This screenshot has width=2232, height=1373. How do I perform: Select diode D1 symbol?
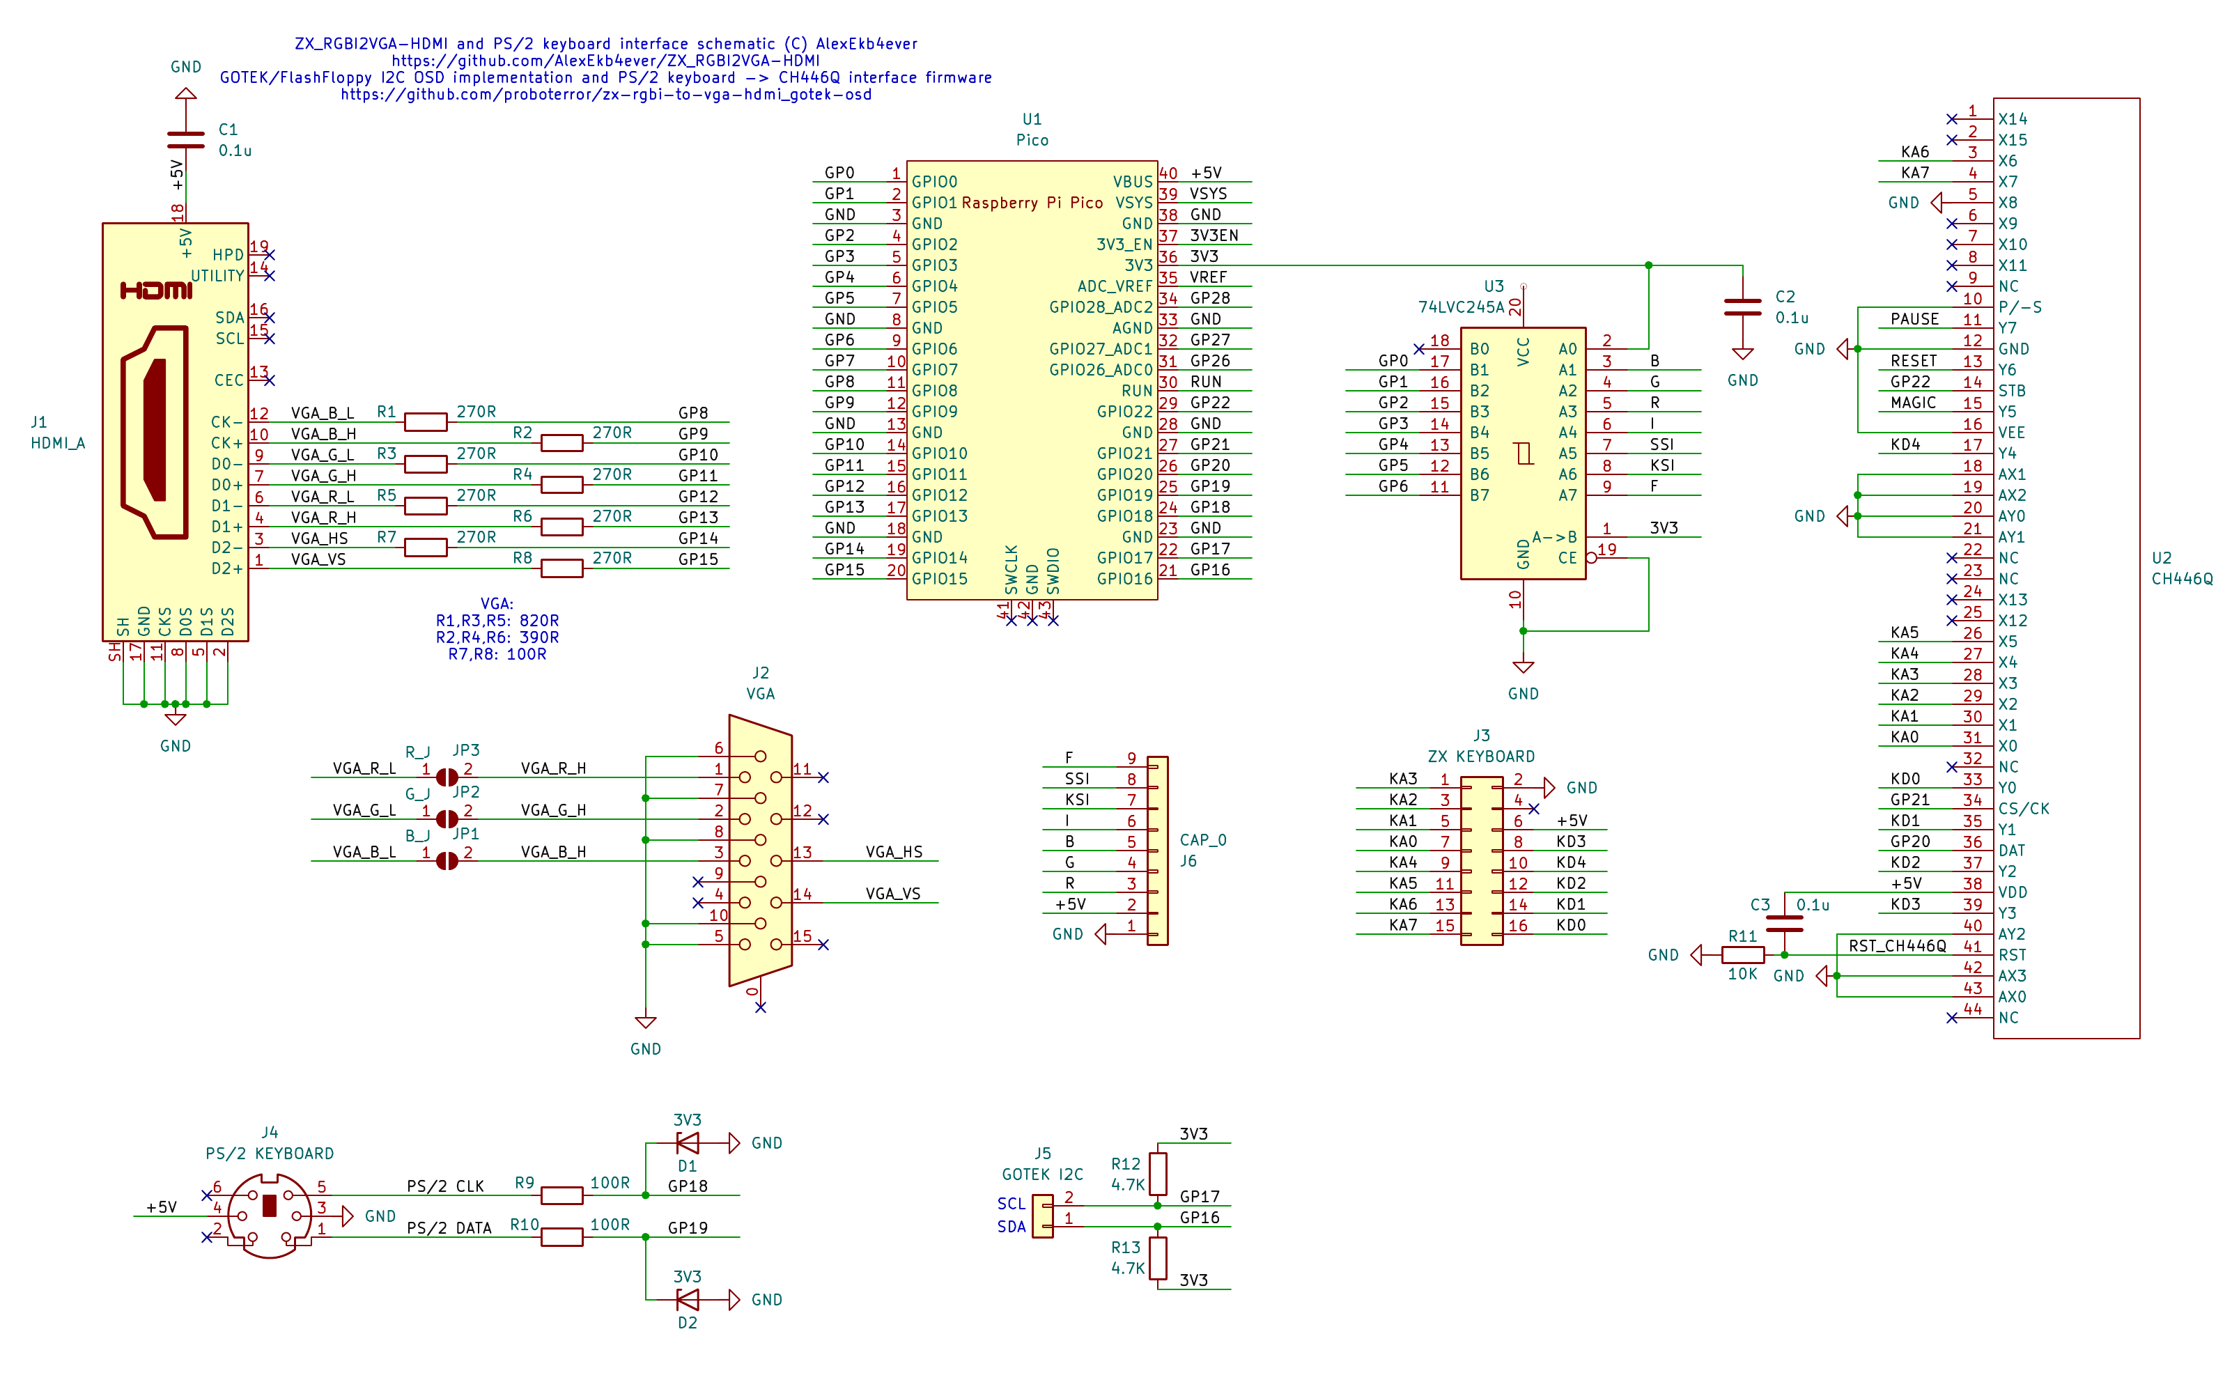(688, 1142)
